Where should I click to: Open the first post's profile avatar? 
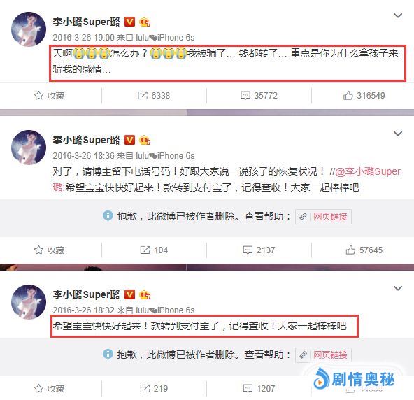pos(29,29)
